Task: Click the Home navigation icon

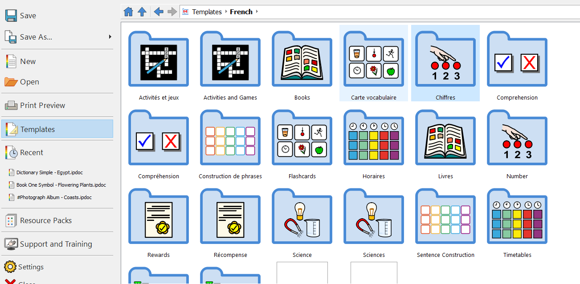Action: click(128, 12)
